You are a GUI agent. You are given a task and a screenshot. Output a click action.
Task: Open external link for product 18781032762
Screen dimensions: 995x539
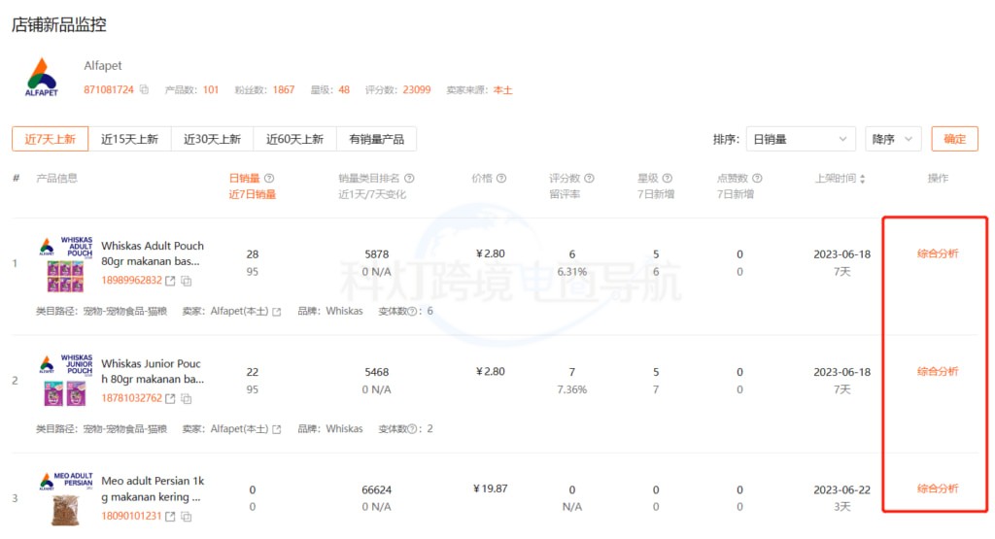click(x=170, y=398)
